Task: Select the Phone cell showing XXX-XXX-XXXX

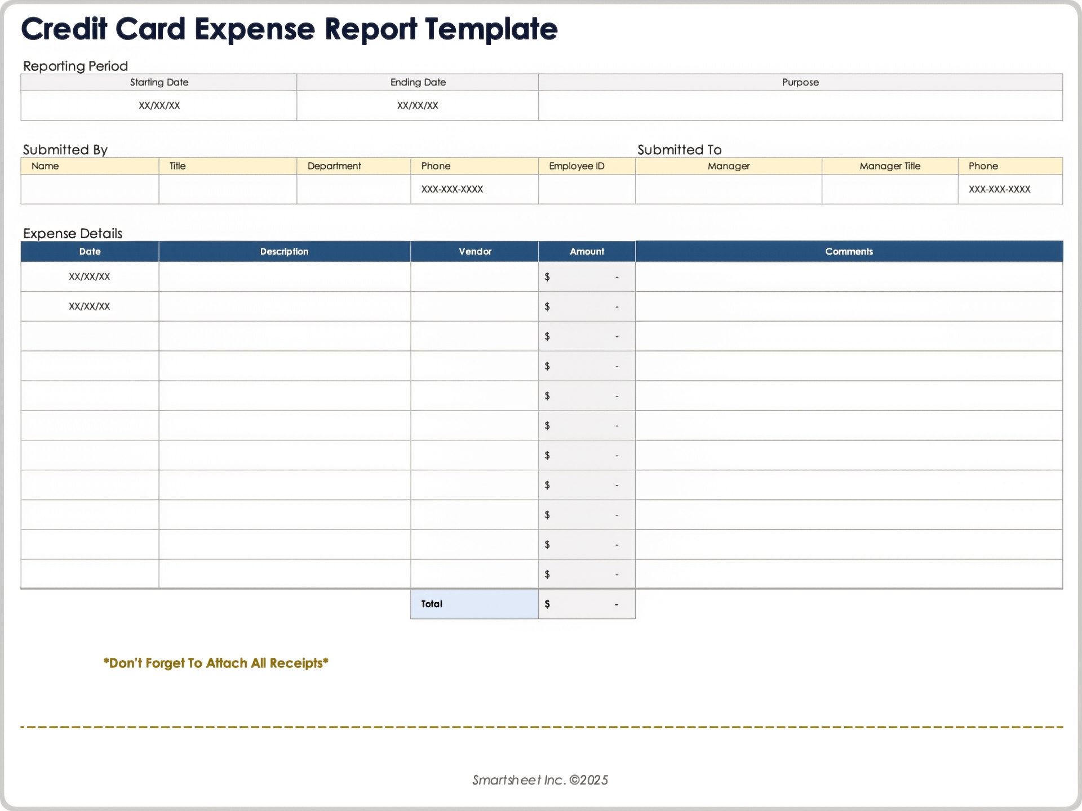Action: (475, 189)
